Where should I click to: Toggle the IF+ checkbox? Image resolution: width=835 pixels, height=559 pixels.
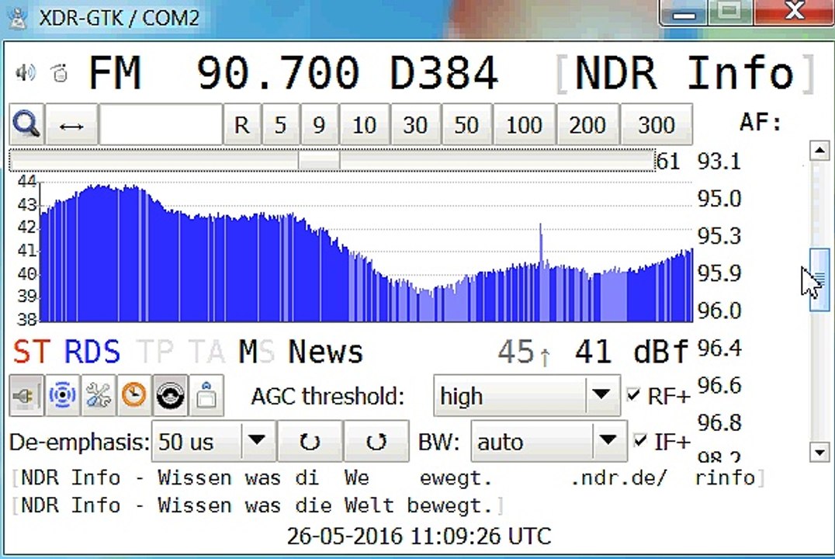coord(640,441)
